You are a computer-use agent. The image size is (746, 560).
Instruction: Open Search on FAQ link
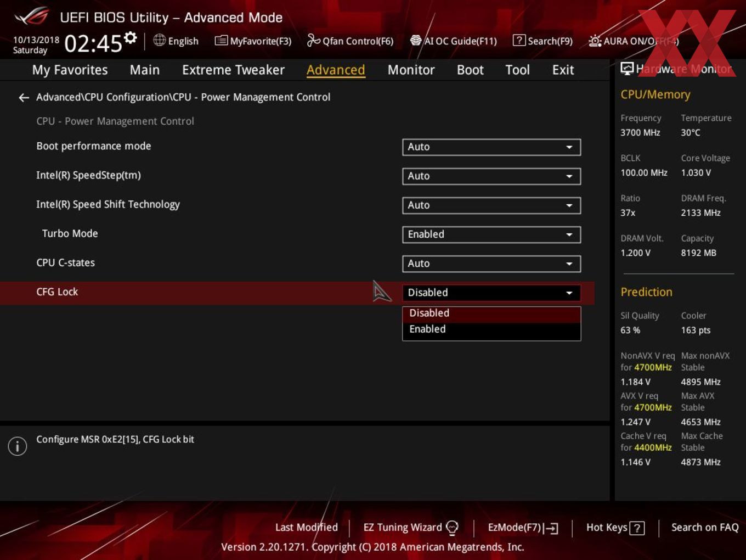(705, 528)
